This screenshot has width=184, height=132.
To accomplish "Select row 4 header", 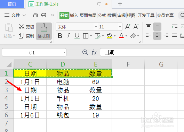I will (x=7, y=98).
